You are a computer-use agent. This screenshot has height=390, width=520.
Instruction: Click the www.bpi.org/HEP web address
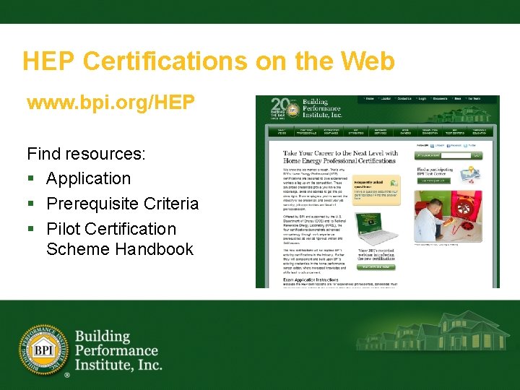[x=110, y=103]
